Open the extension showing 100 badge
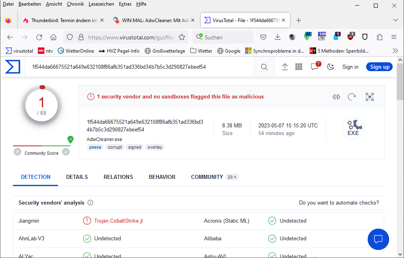 tap(322, 36)
